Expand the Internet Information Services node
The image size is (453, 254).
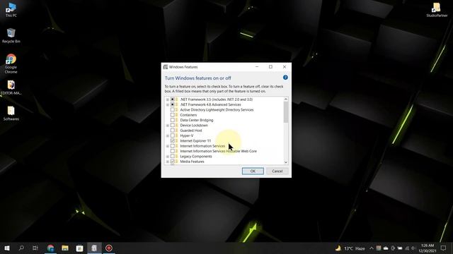[168, 146]
